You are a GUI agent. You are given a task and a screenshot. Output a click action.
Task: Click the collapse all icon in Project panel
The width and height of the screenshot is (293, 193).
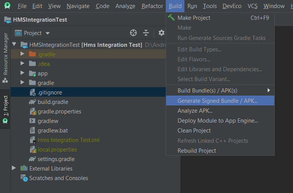click(x=146, y=33)
